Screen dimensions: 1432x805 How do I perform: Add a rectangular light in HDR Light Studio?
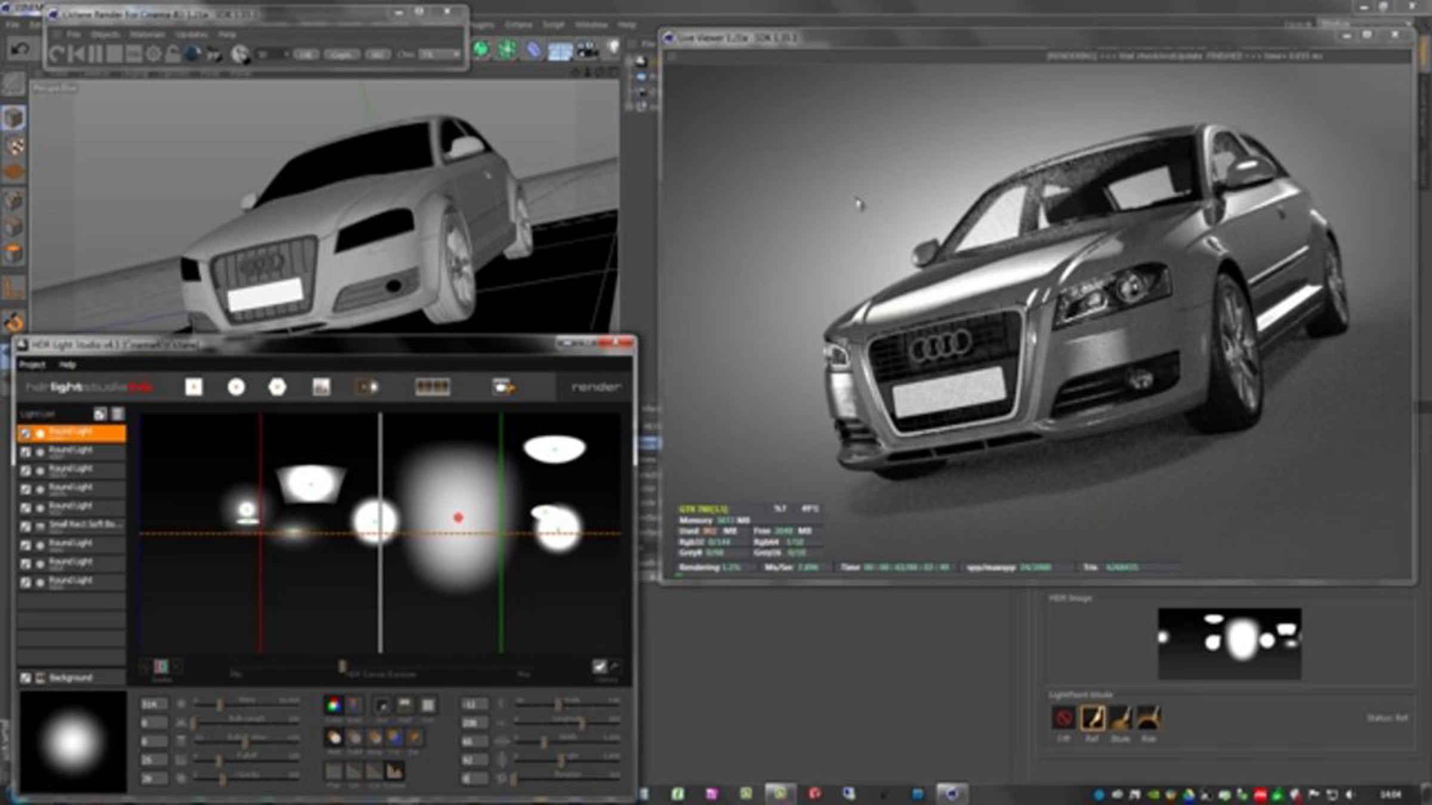193,388
